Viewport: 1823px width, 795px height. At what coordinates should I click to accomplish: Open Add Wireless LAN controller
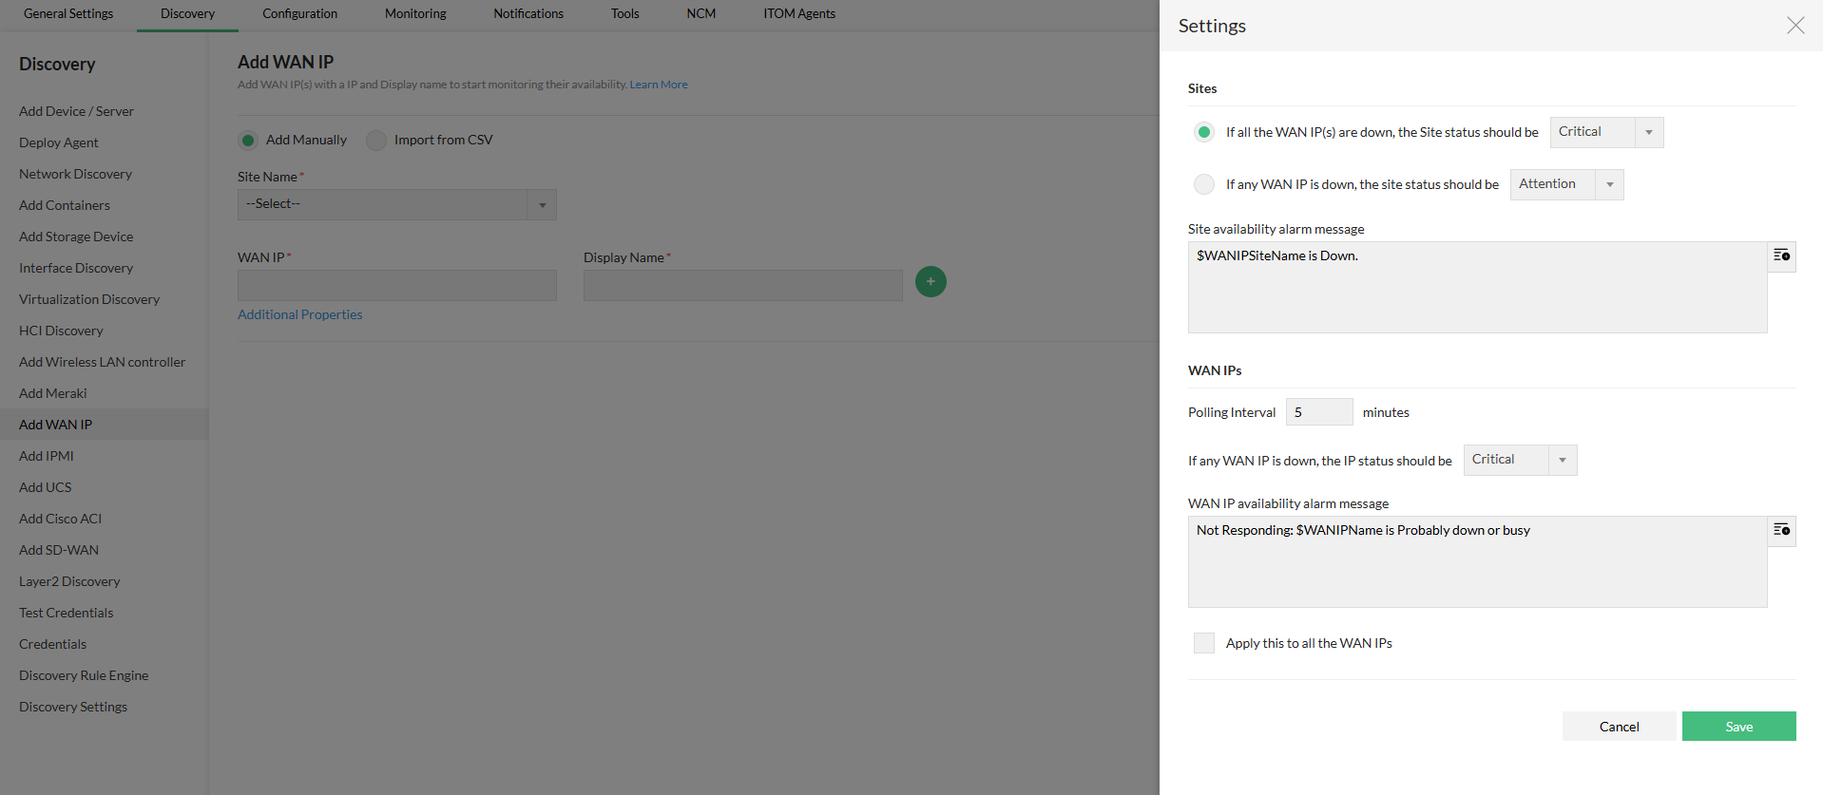(x=102, y=362)
